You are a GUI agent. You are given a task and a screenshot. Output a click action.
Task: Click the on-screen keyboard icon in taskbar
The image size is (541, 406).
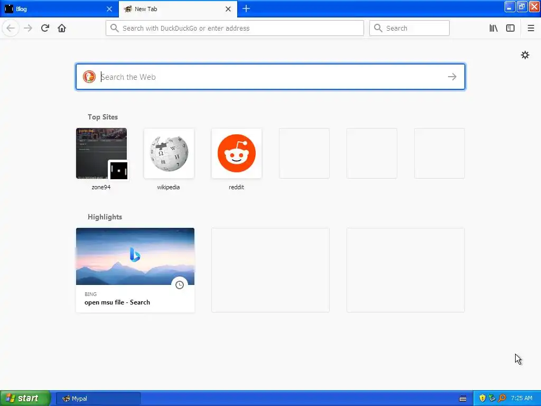click(x=463, y=399)
